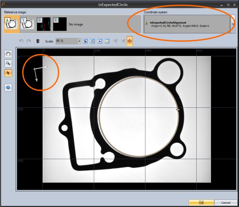This screenshot has width=239, height=207.
Task: Expand the Coordinate system dropdown chevron
Action: pyautogui.click(x=233, y=24)
